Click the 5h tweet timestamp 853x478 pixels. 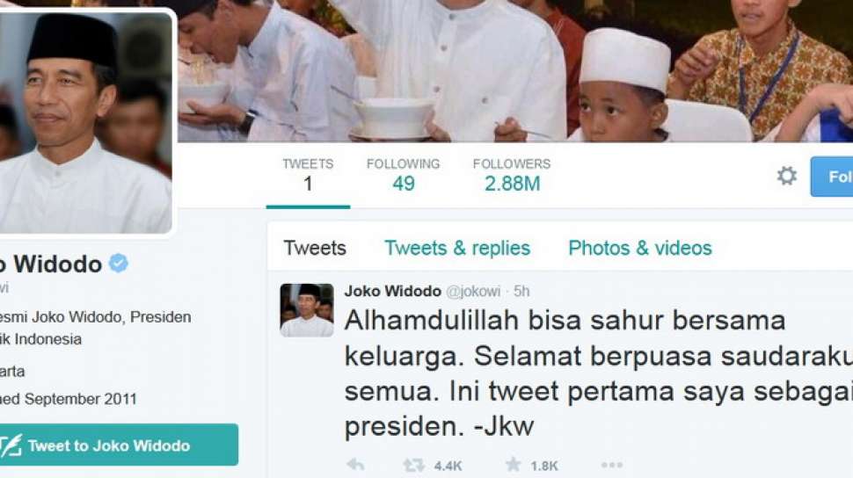pos(521,292)
